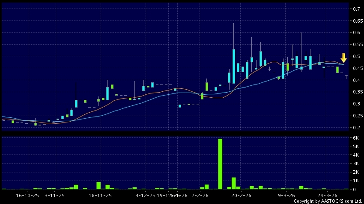Select the 2-2-26 date label

coord(200,195)
